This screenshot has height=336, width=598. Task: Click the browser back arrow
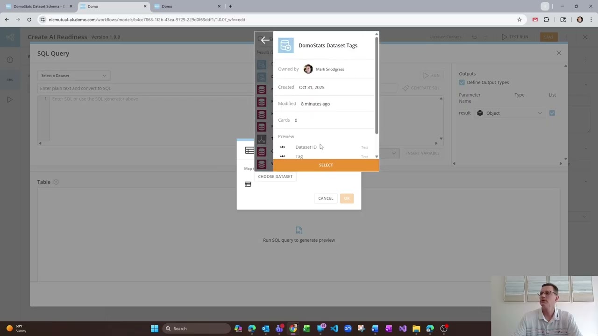pos(7,20)
